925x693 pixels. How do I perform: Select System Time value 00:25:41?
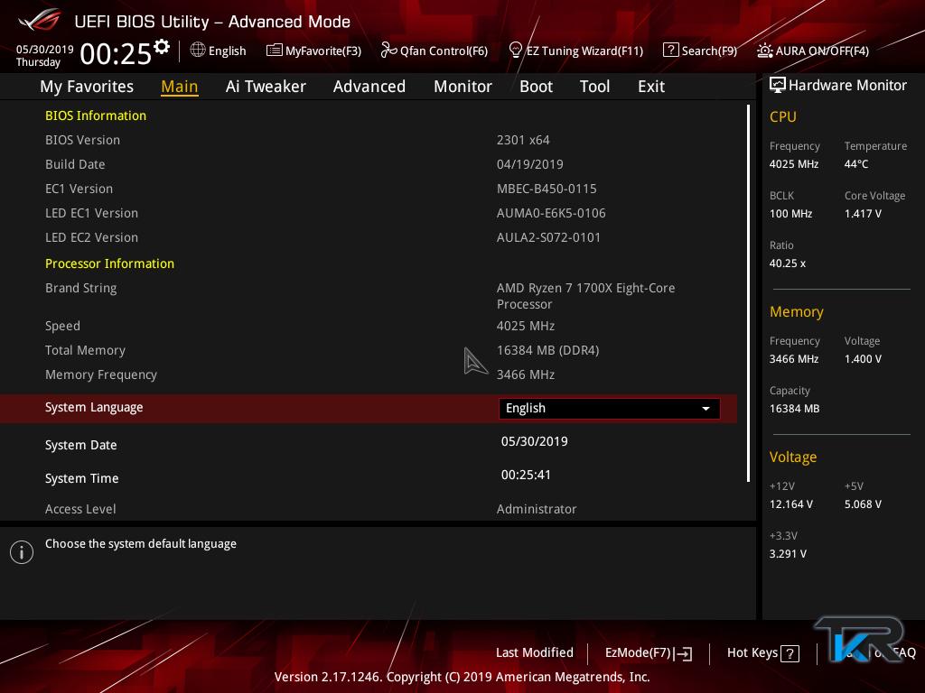click(526, 475)
